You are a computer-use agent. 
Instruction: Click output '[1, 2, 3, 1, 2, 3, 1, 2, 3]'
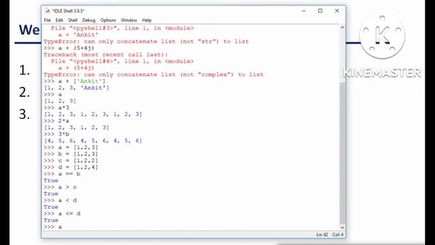[x=93, y=114]
